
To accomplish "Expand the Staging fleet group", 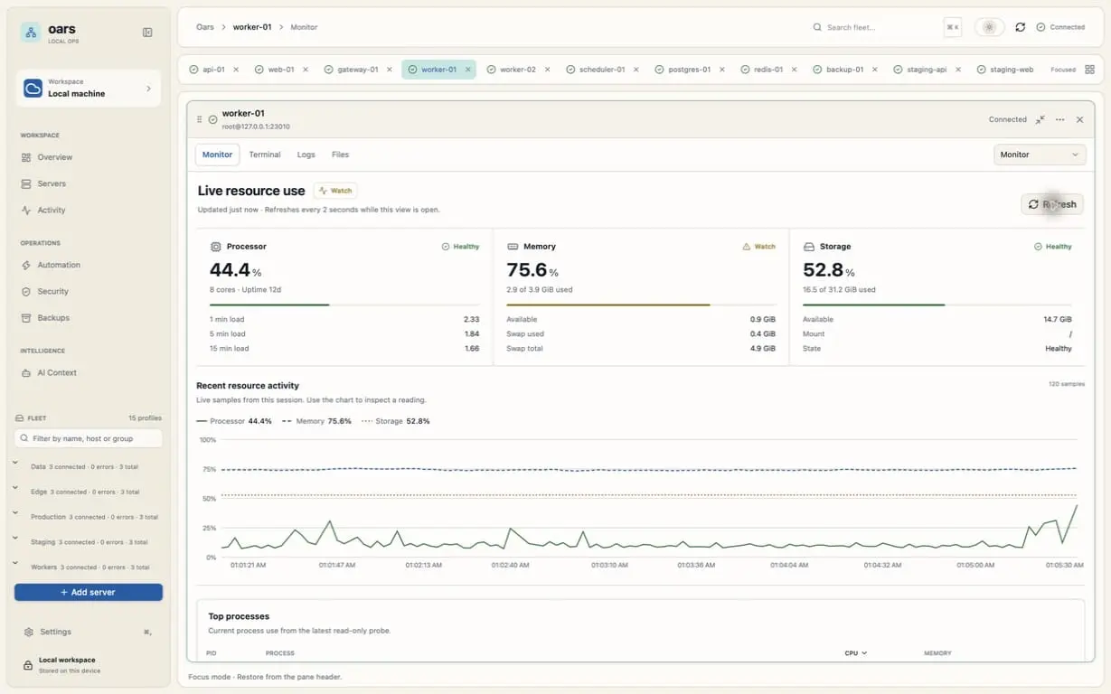I will 15,539.
